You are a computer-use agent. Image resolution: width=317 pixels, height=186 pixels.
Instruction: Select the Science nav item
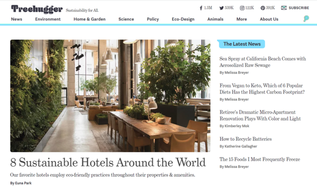(x=126, y=19)
